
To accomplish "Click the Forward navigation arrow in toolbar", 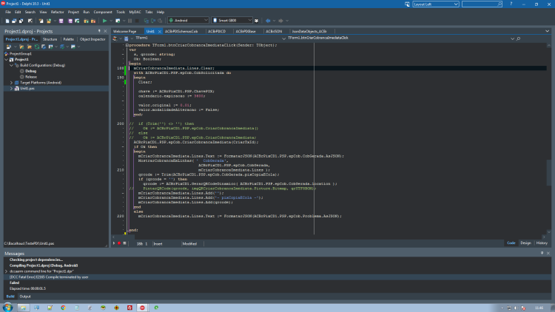I will pos(280,21).
